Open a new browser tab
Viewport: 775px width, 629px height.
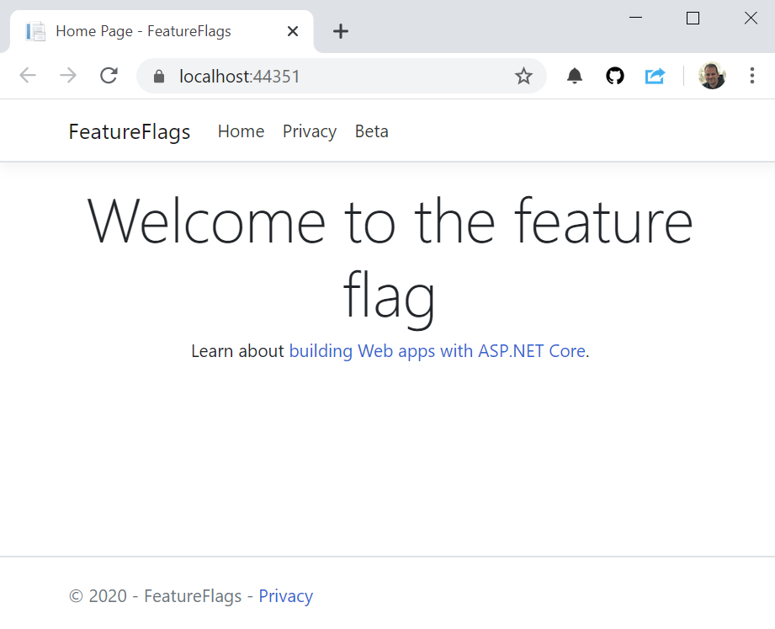[x=340, y=31]
